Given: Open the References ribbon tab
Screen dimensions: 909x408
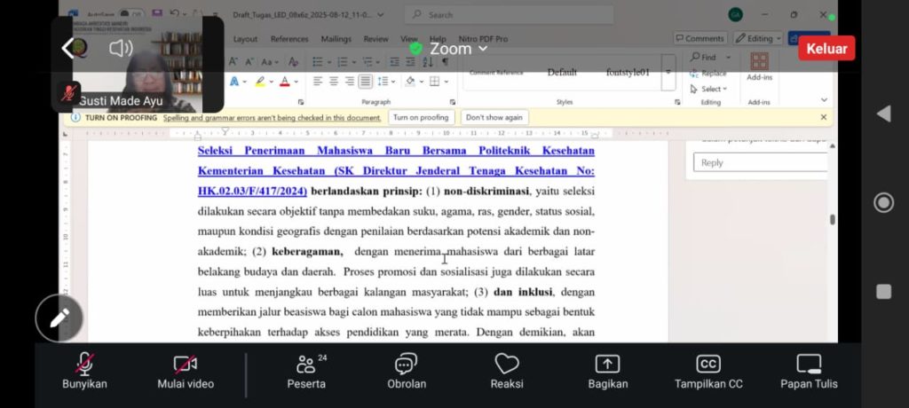Looking at the screenshot, I should [x=289, y=39].
